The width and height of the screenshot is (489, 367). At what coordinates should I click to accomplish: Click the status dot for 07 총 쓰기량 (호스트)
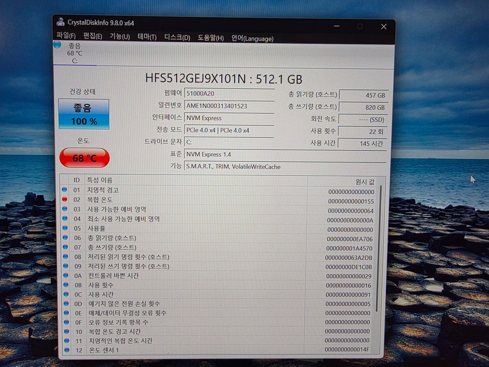click(x=66, y=247)
